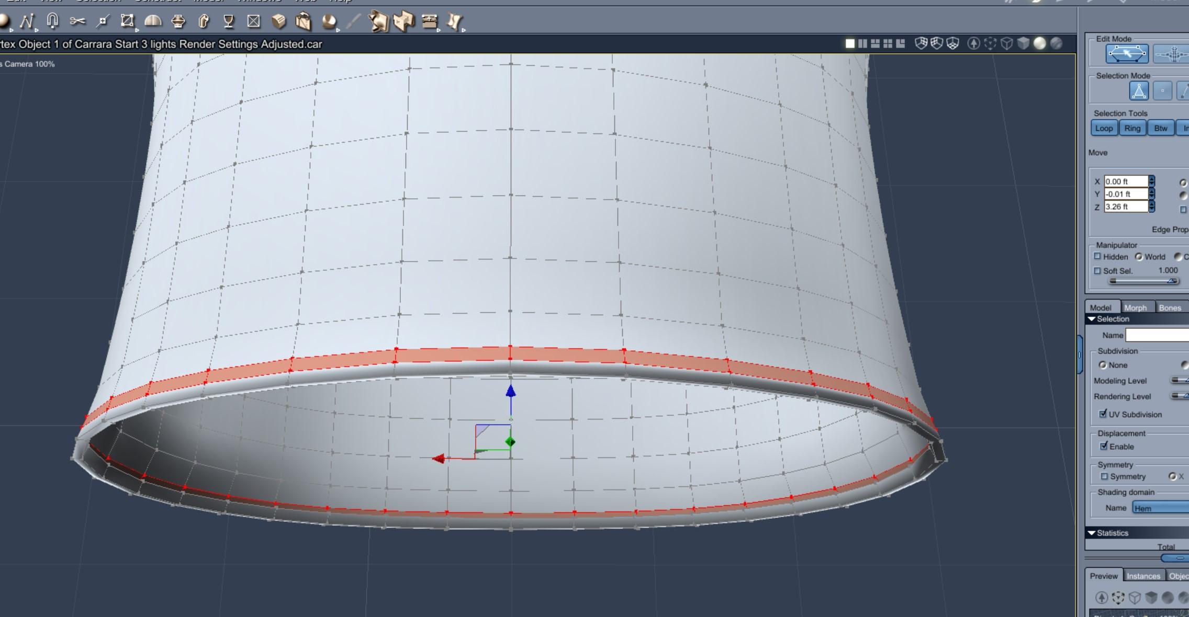
Task: Select the scissors cut tool
Action: [x=77, y=21]
